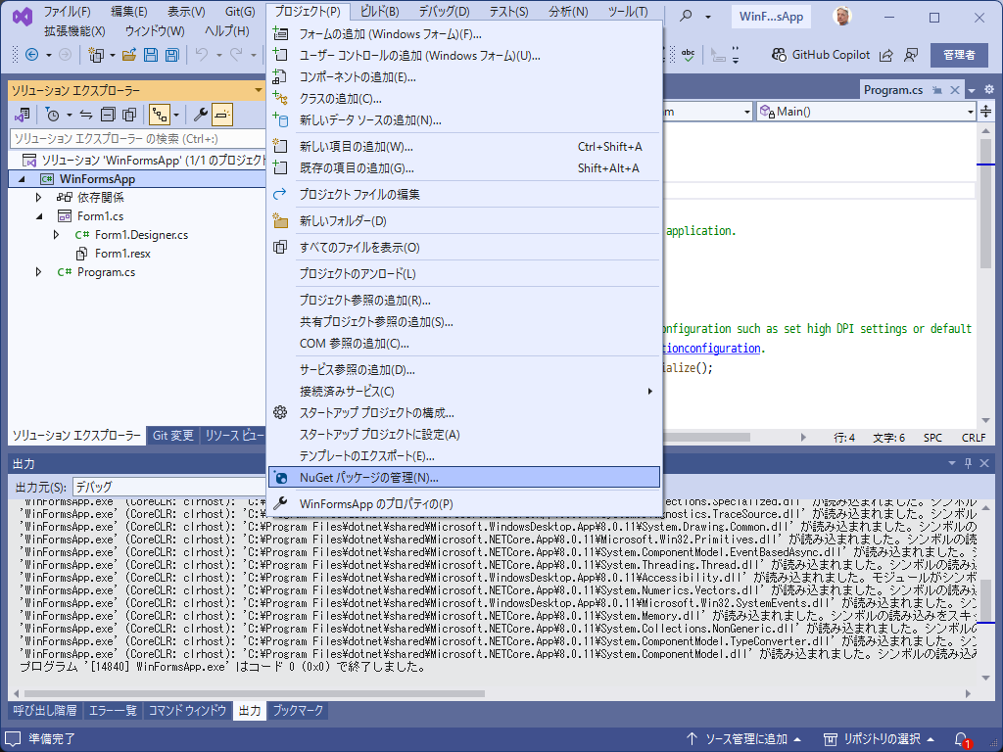Toggle the Preview Selected Items button

coord(222,115)
